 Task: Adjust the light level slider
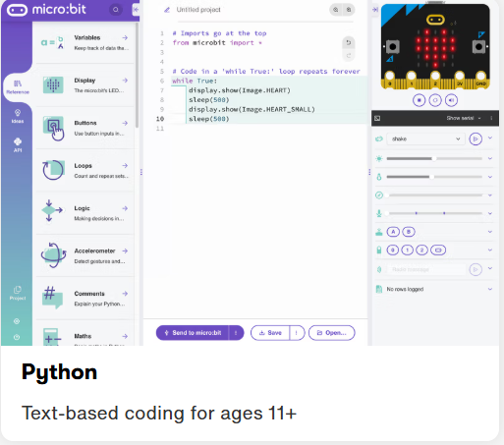click(434, 158)
